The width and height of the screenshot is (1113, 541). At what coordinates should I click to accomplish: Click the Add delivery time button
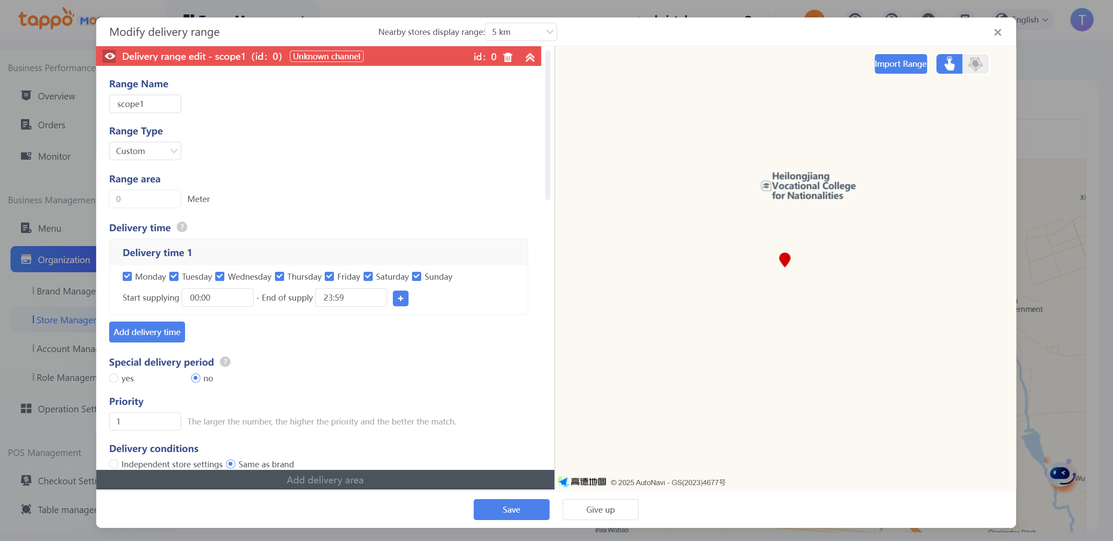pyautogui.click(x=147, y=332)
